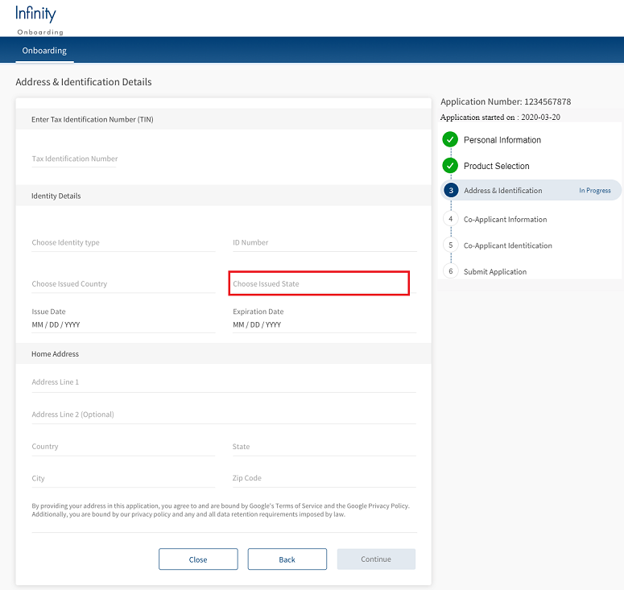The width and height of the screenshot is (624, 590).
Task: Click step 5 circle icon
Action: tap(451, 245)
